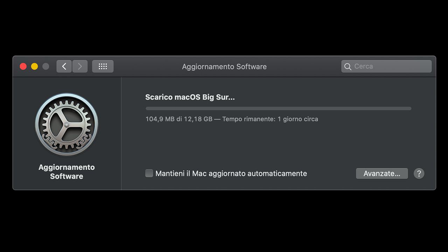This screenshot has width=448, height=252.
Task: Go back with the left chevron button
Action: click(x=64, y=66)
